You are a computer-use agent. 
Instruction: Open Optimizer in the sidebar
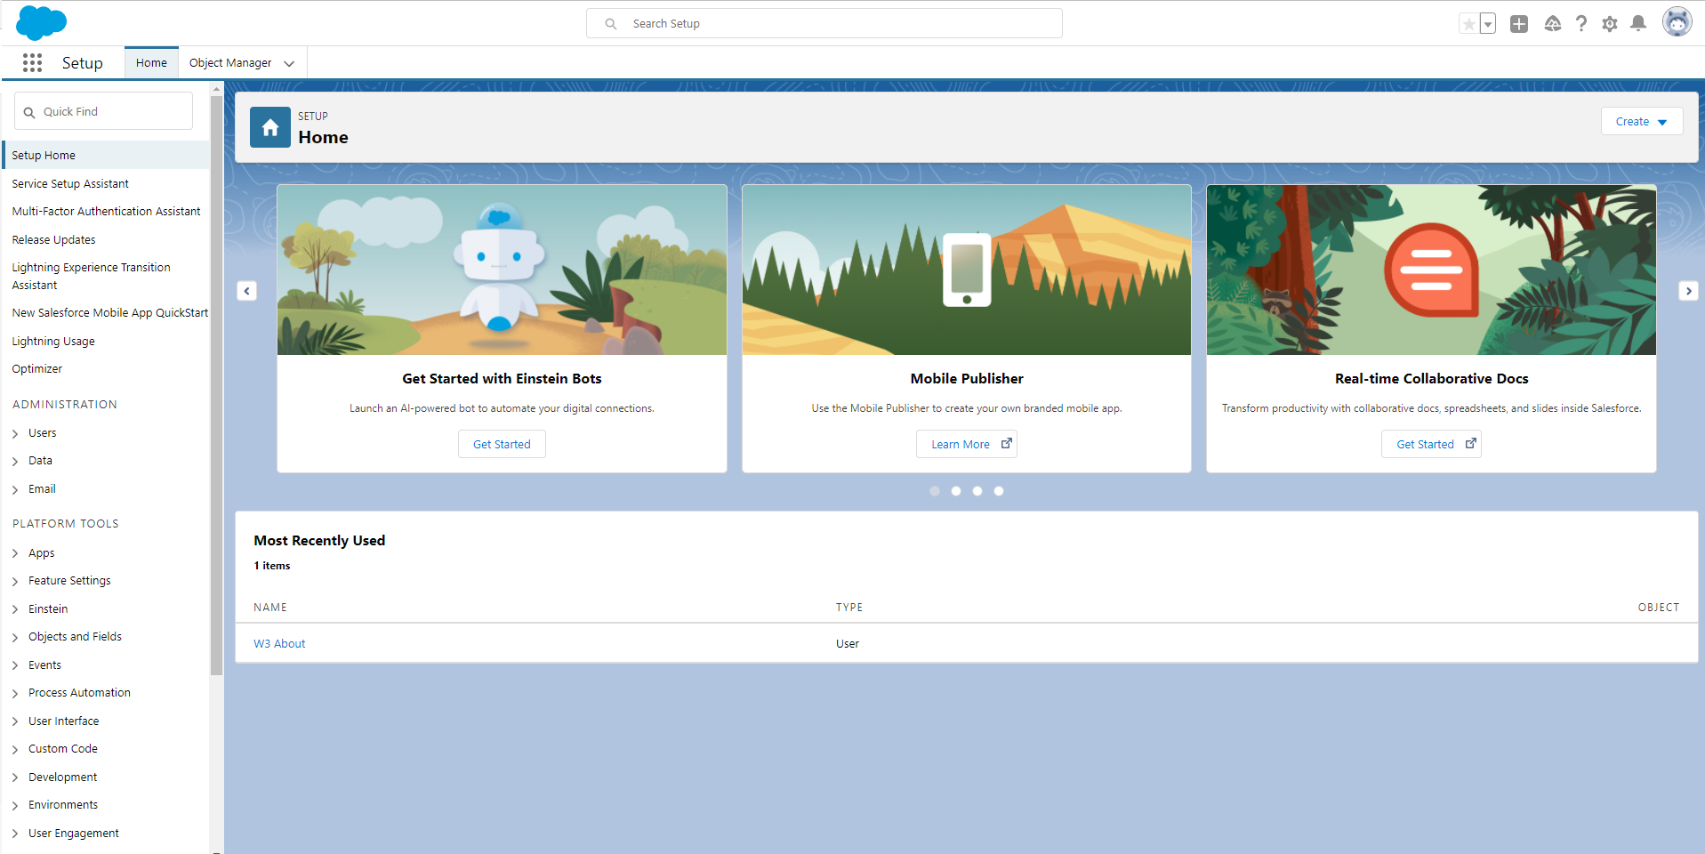coord(36,369)
